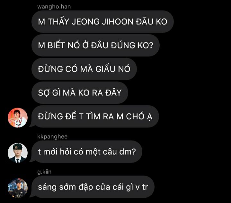Select the message 'ĐỪNG ĐỂ T TÌM RA M CHÓ Ạ'
The image size is (231, 203).
pyautogui.click(x=95, y=117)
